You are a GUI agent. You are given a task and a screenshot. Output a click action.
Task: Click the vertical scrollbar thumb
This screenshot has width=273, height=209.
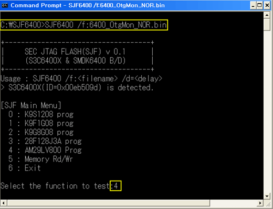click(267, 25)
